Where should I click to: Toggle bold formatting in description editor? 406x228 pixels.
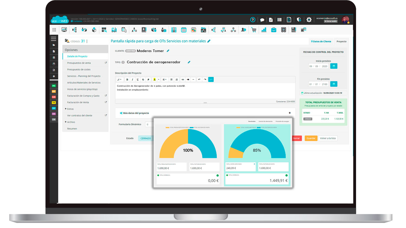tap(127, 80)
